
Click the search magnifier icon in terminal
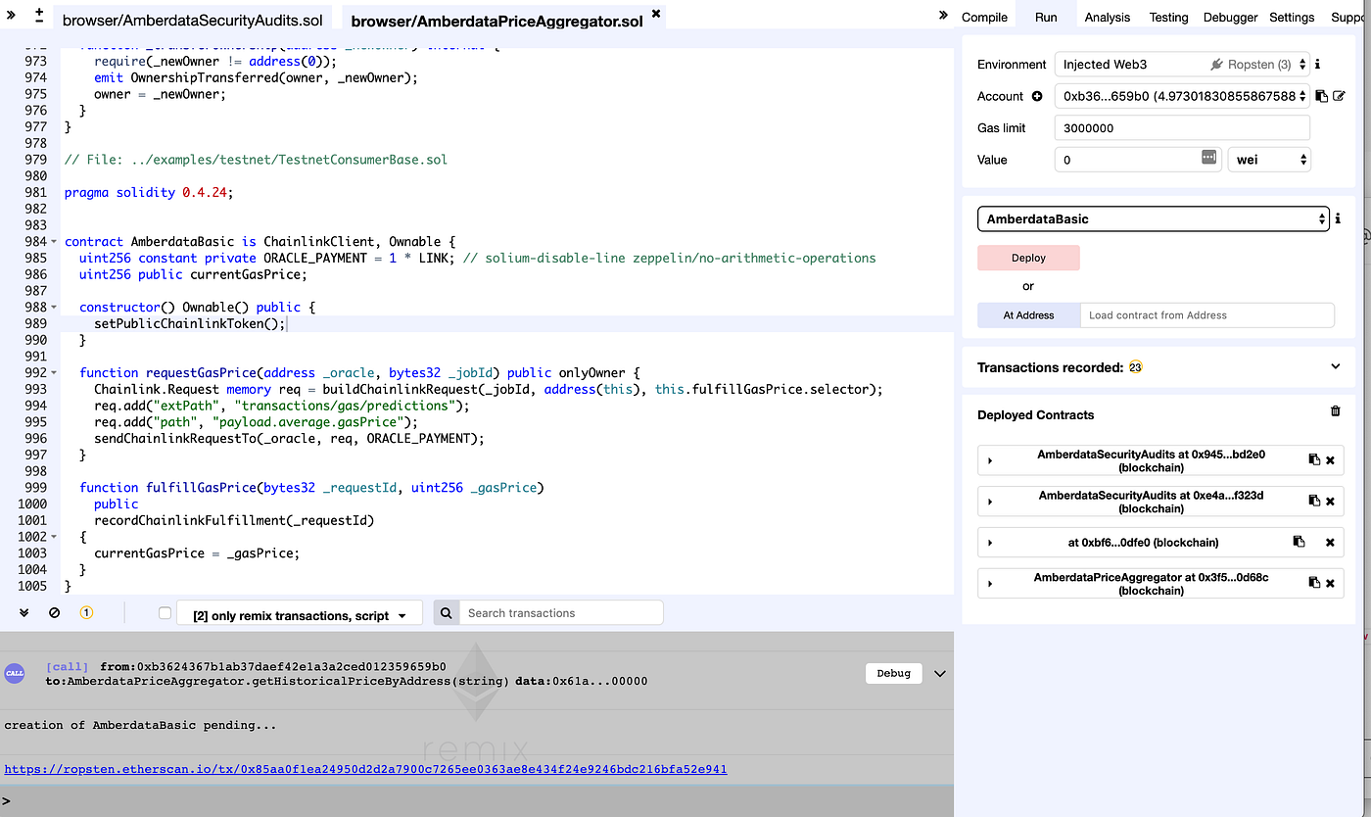tap(446, 613)
